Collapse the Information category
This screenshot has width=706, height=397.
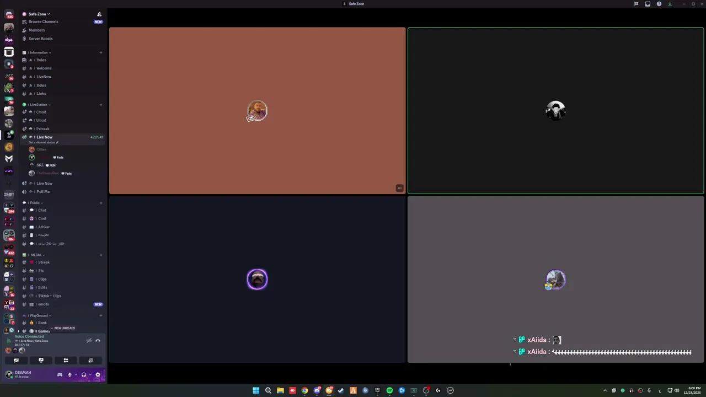point(39,52)
